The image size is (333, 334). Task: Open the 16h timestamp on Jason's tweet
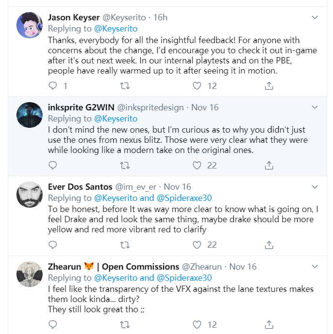pos(160,17)
